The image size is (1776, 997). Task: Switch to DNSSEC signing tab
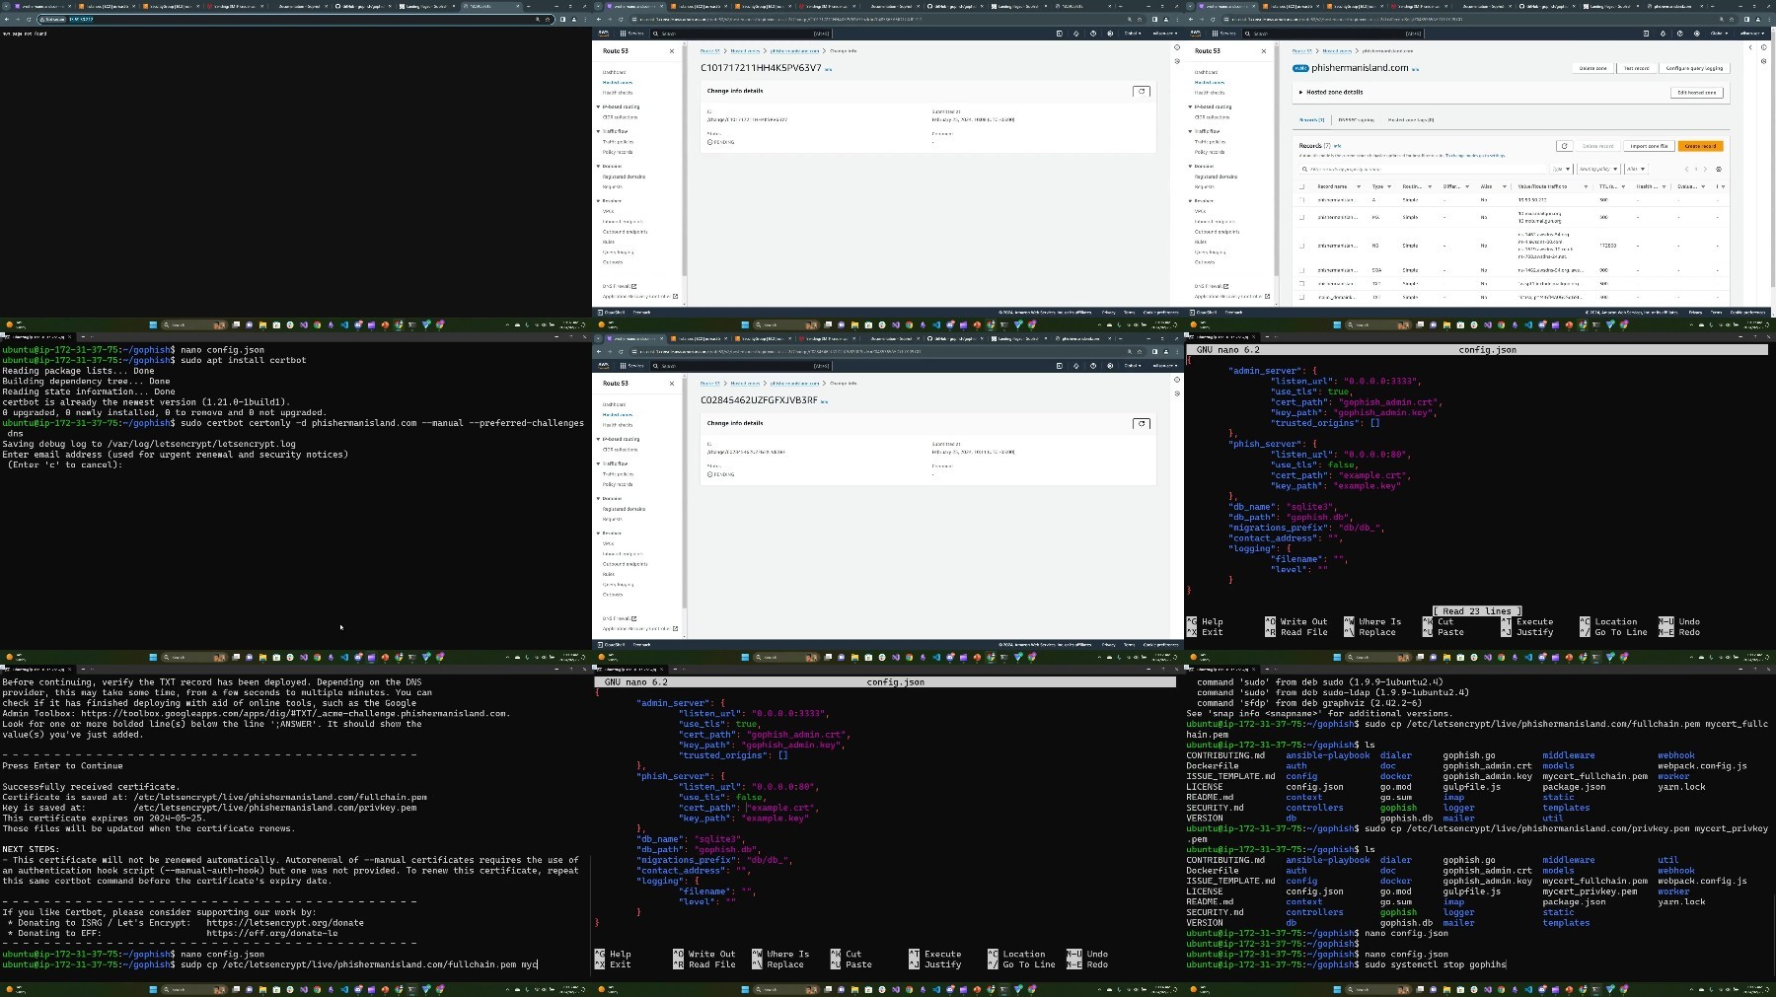tap(1356, 119)
